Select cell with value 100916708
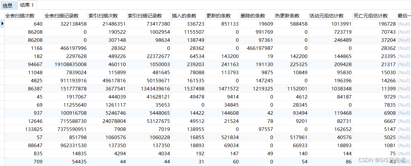Viewport: 411px width, 166px height. point(65,113)
